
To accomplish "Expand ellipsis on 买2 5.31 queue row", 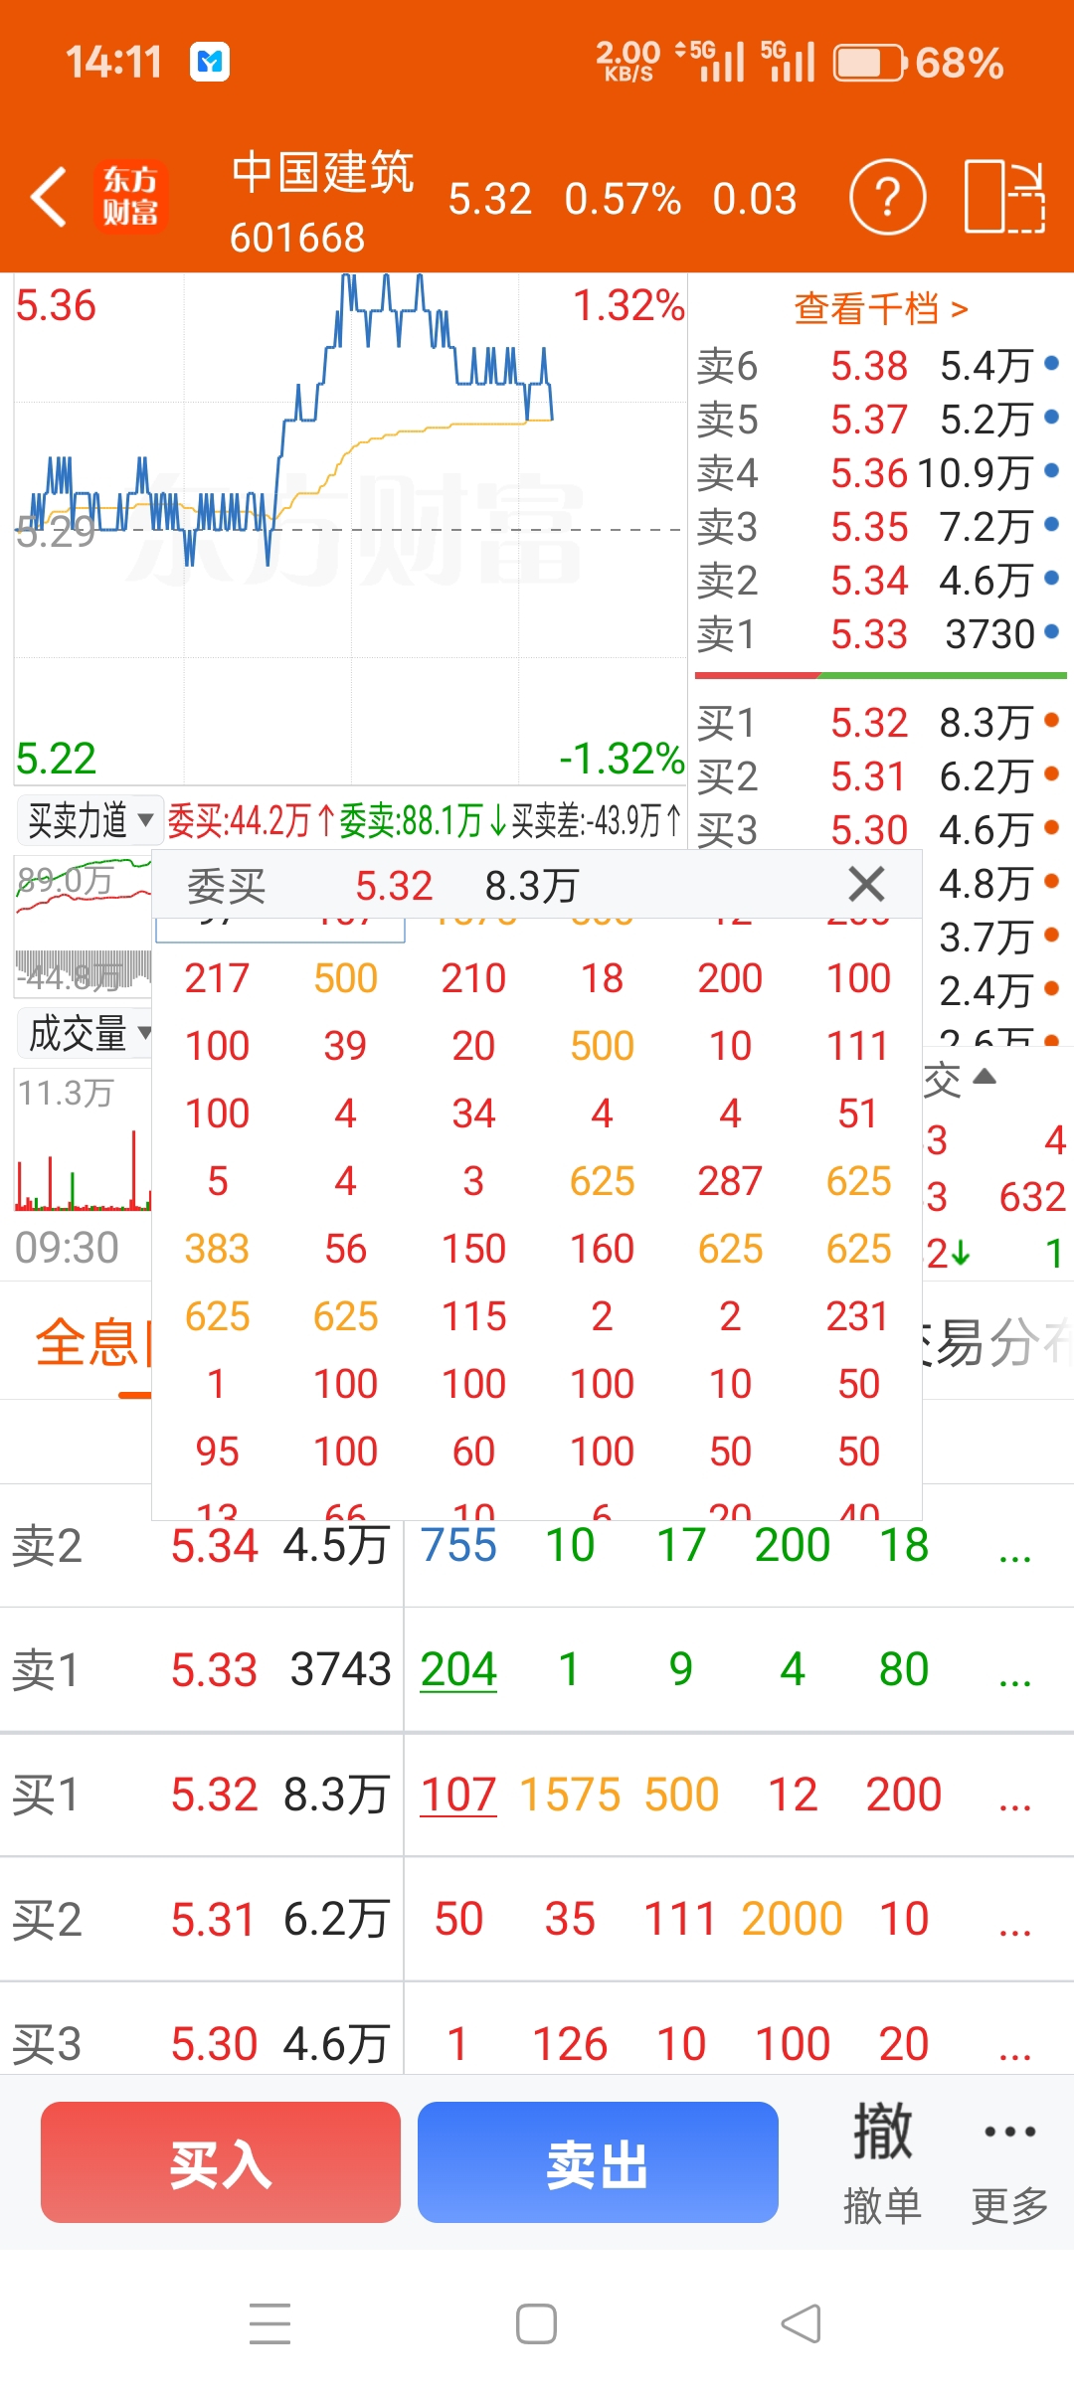I will (x=1014, y=1929).
